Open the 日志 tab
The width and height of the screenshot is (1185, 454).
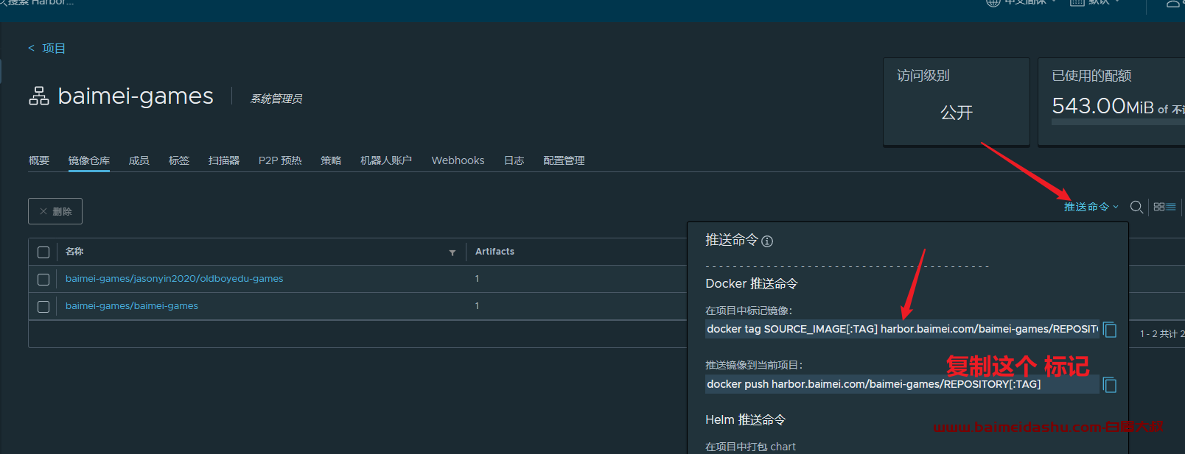514,160
